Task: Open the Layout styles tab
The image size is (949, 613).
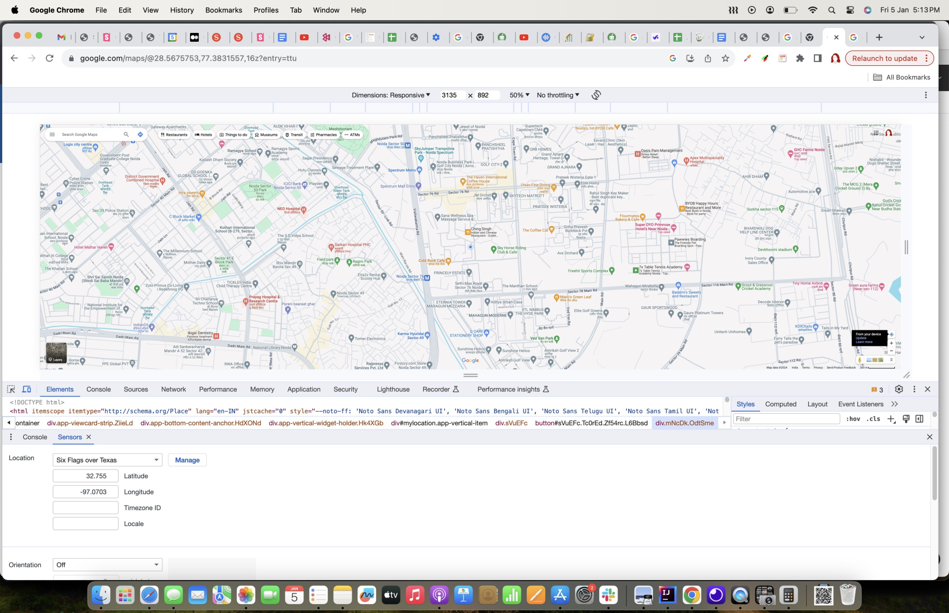Action: coord(817,404)
